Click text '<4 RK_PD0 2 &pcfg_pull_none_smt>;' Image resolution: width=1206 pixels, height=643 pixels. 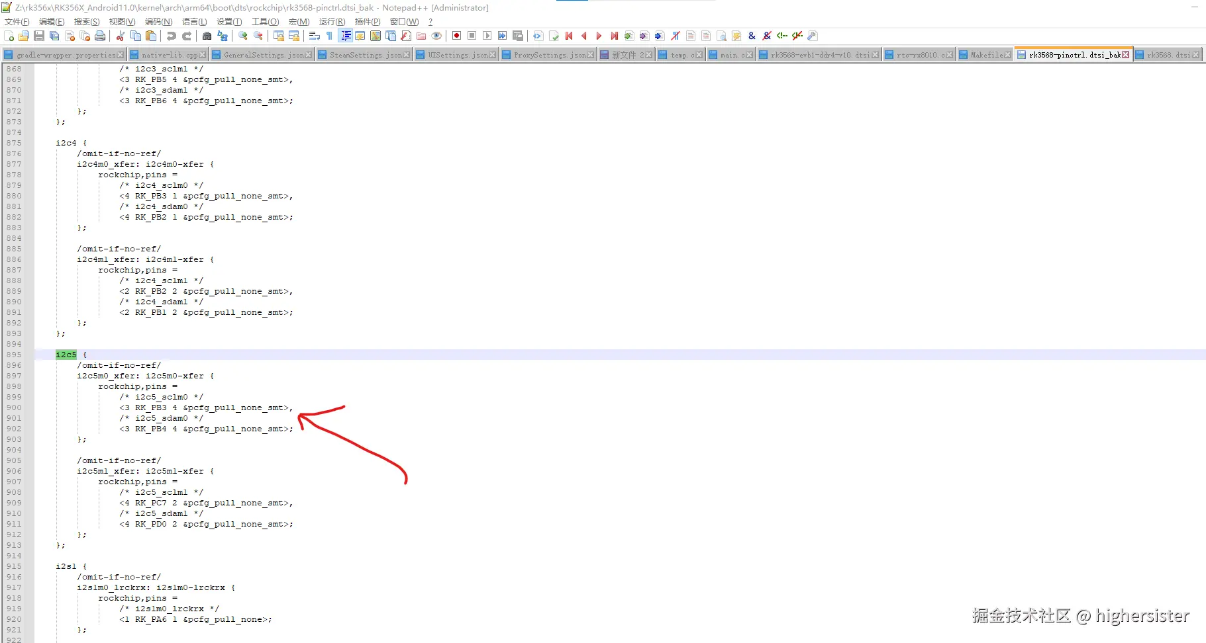click(x=206, y=524)
